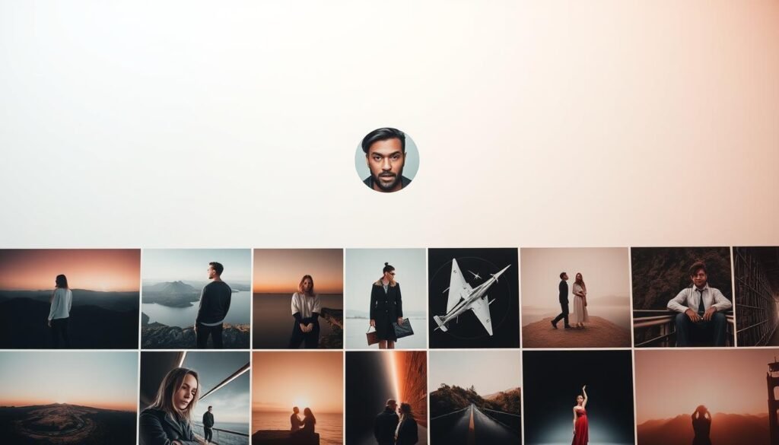This screenshot has width=779, height=445.
Task: View the partially visible bridge structure photo
Action: (757, 298)
